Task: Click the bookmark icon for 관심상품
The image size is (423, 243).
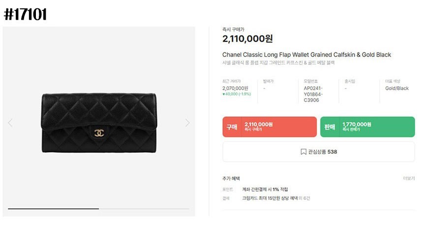Action: pyautogui.click(x=303, y=152)
